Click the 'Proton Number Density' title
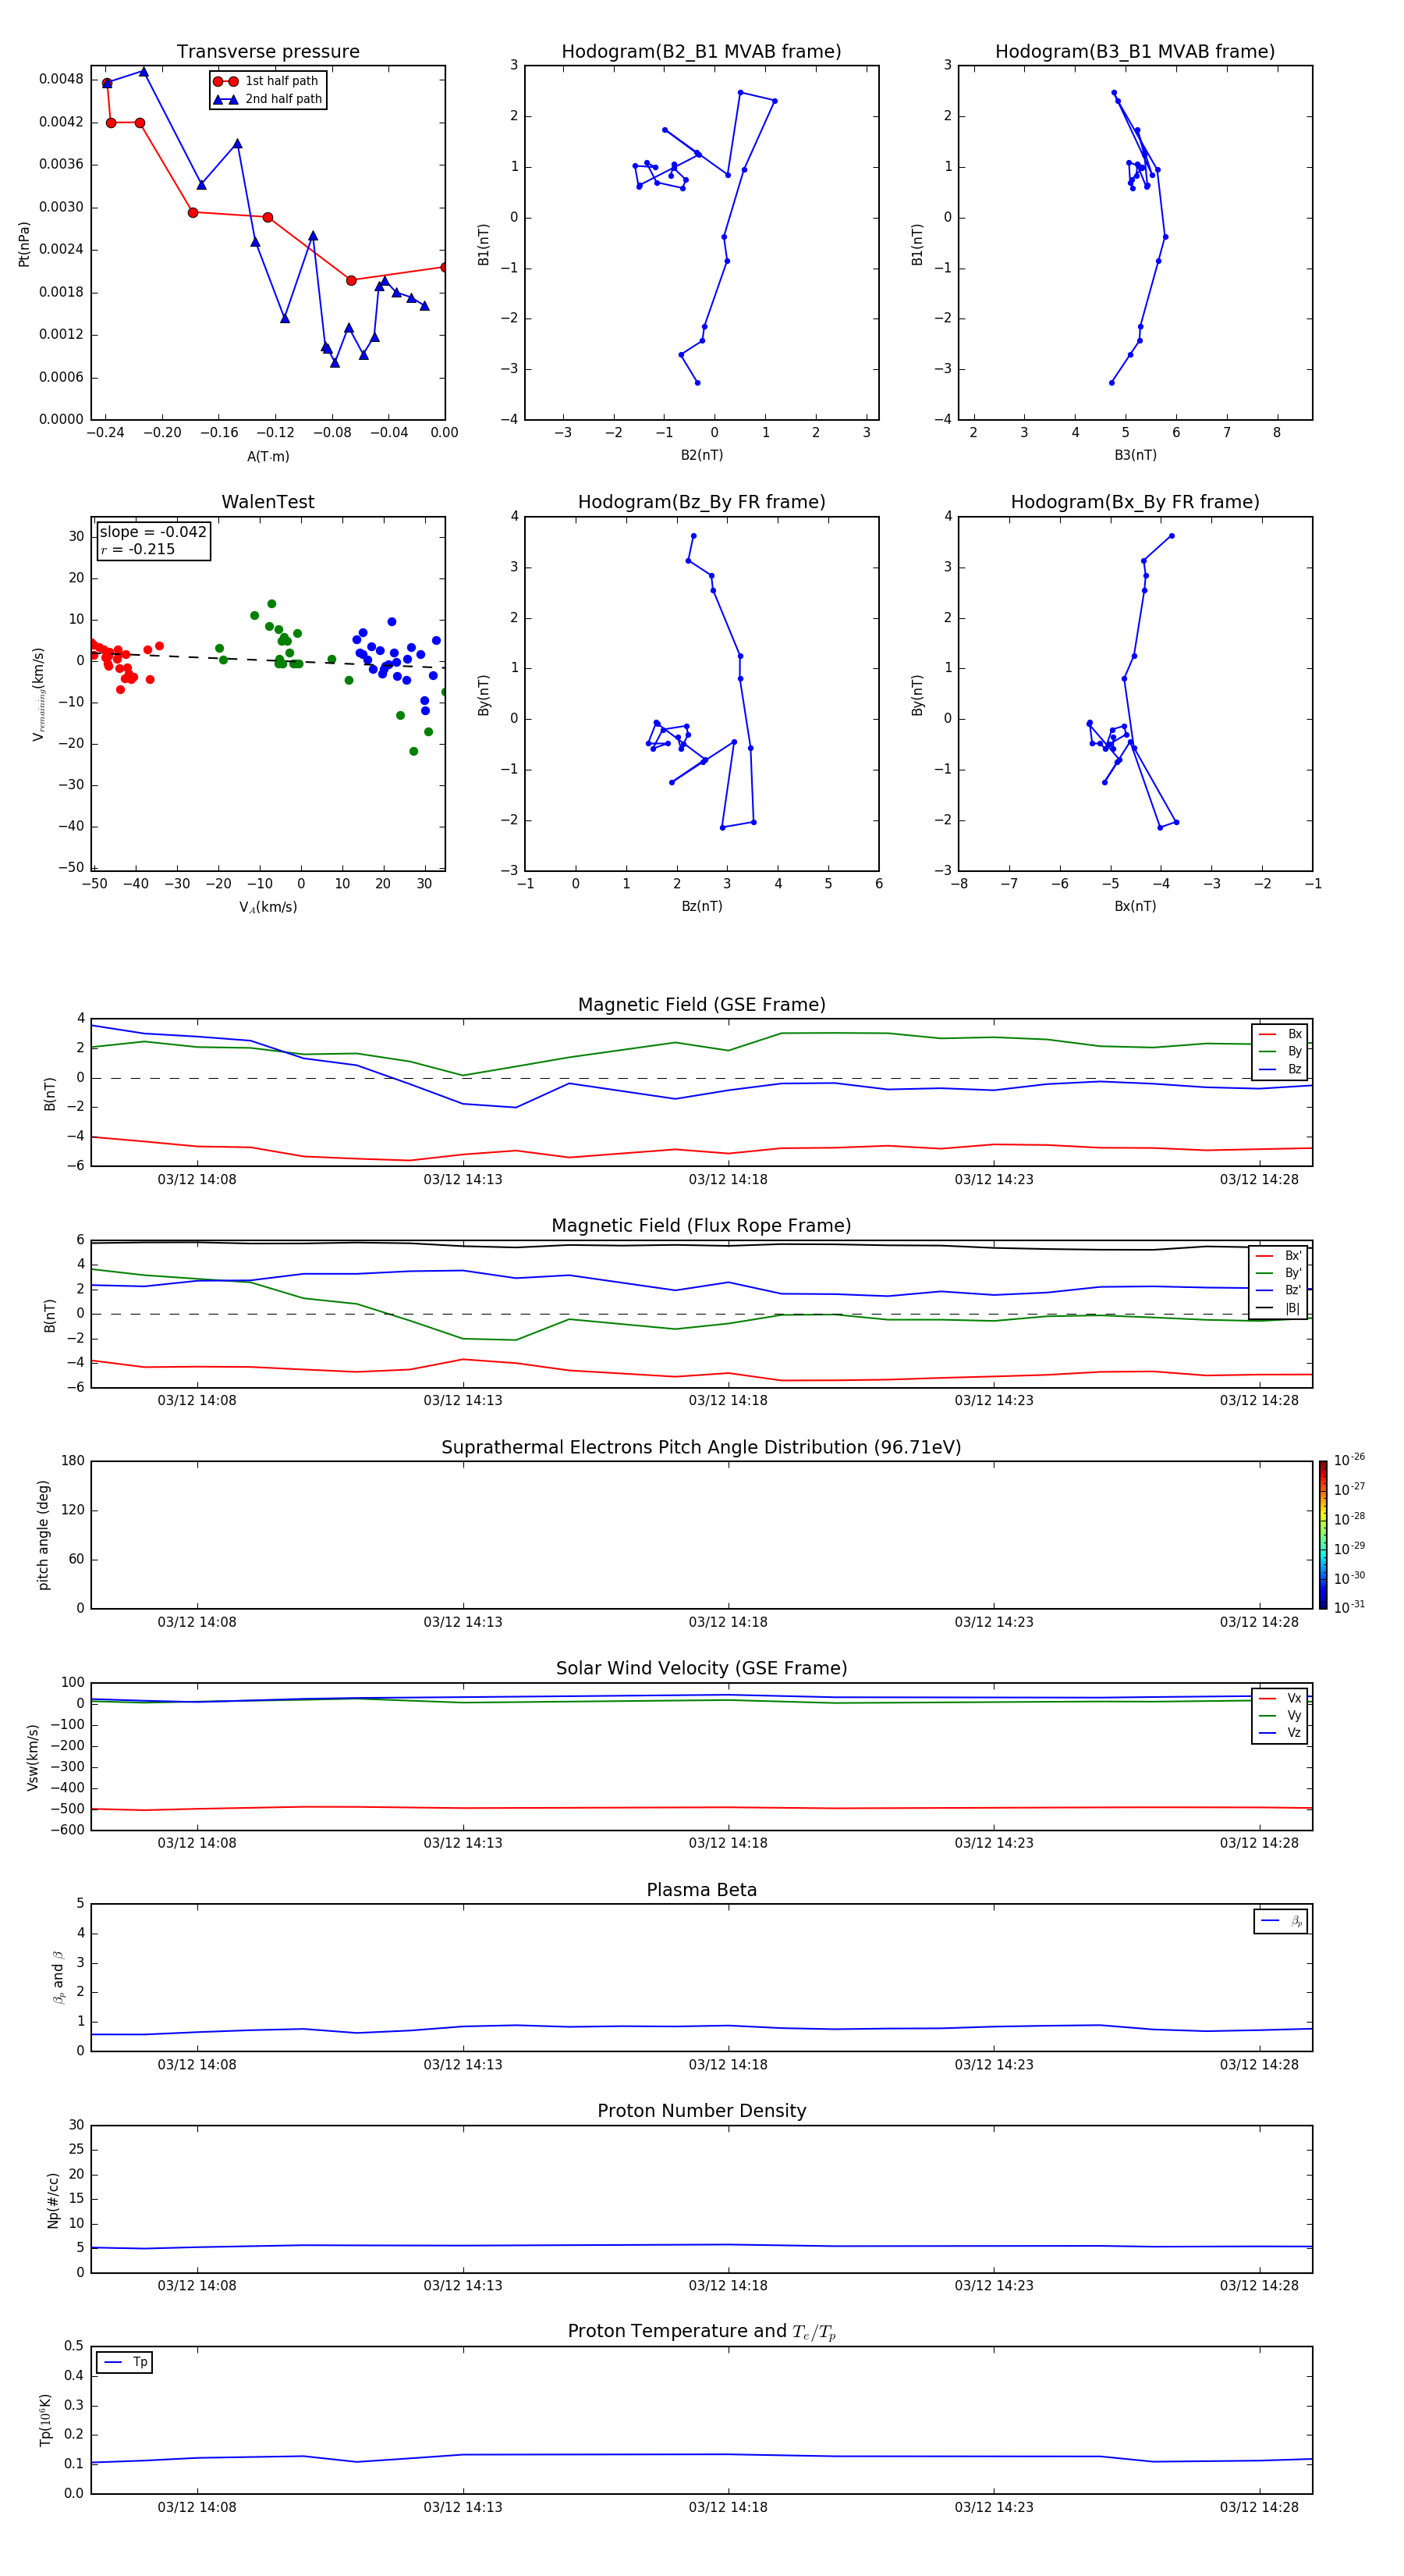Screen dimensions: 1404x2576 coord(701,2111)
